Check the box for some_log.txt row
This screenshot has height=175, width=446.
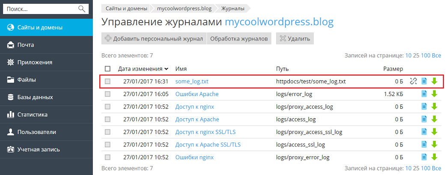pos(107,81)
